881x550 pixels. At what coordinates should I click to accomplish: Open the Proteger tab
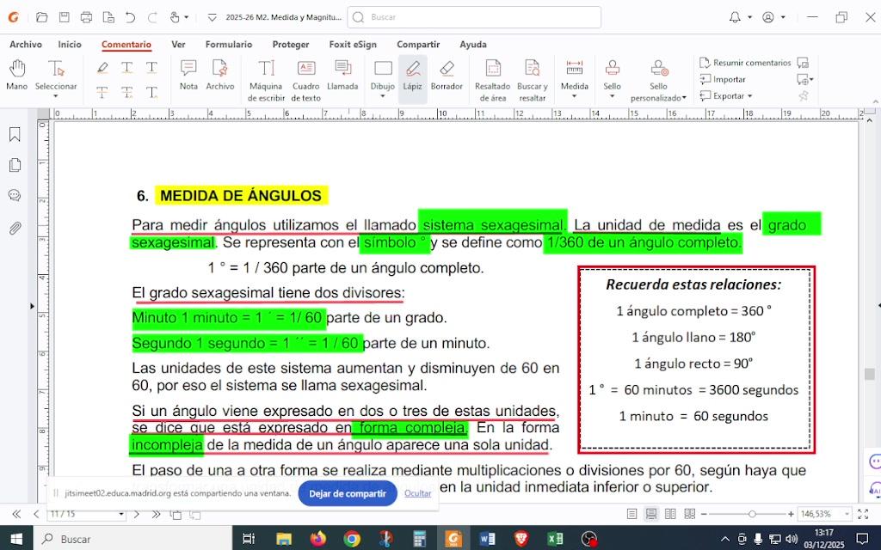291,45
